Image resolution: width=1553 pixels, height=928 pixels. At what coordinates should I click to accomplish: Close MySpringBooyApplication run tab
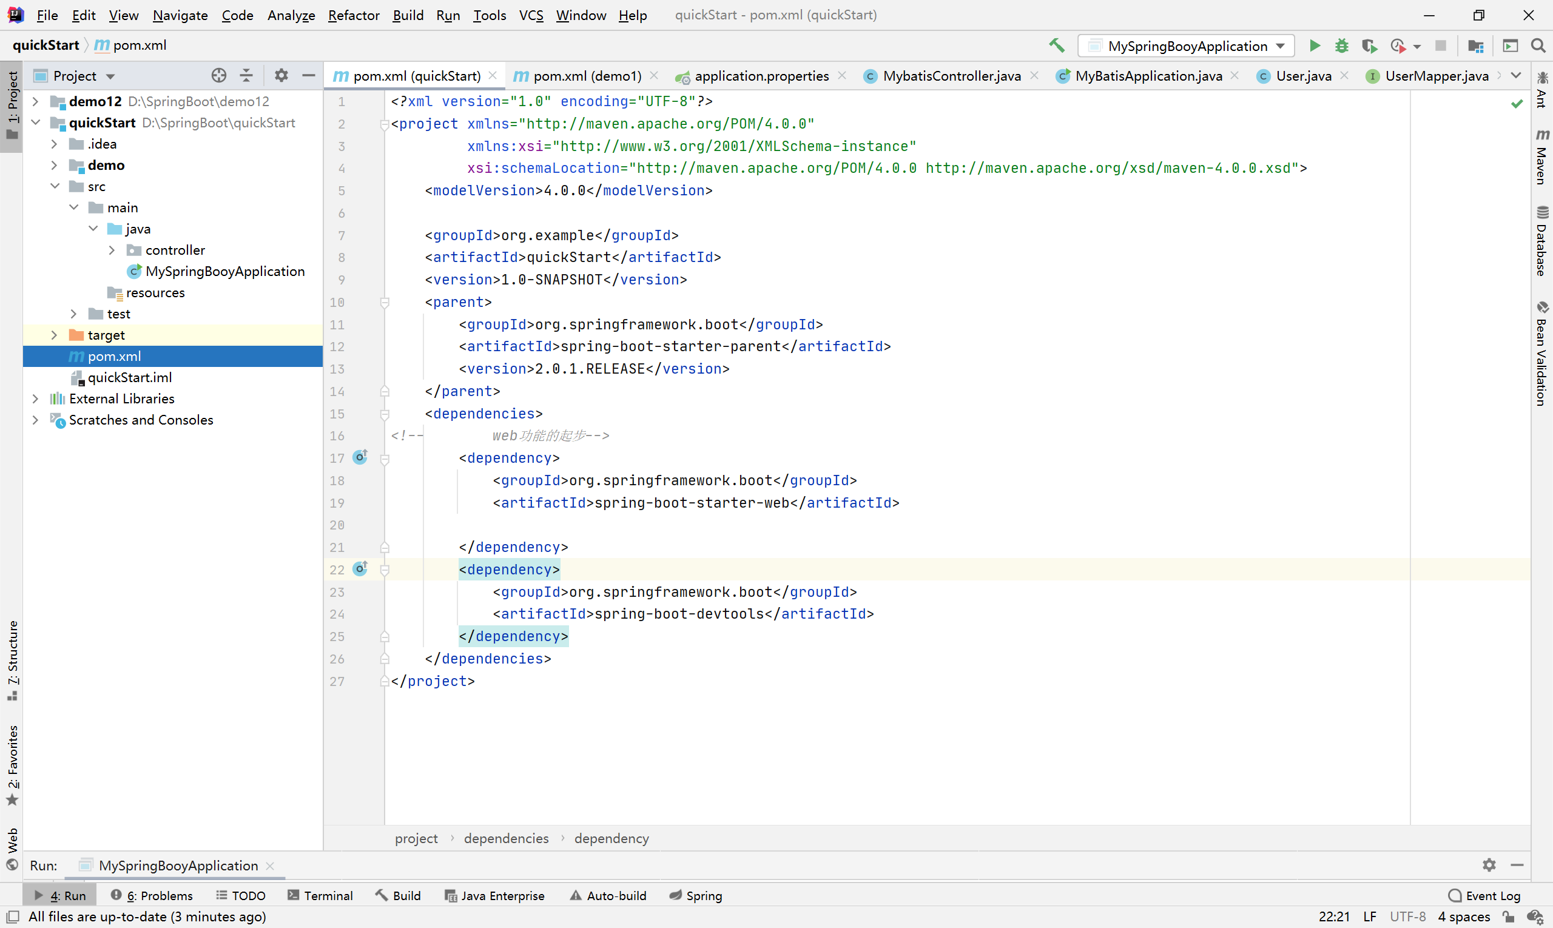270,866
